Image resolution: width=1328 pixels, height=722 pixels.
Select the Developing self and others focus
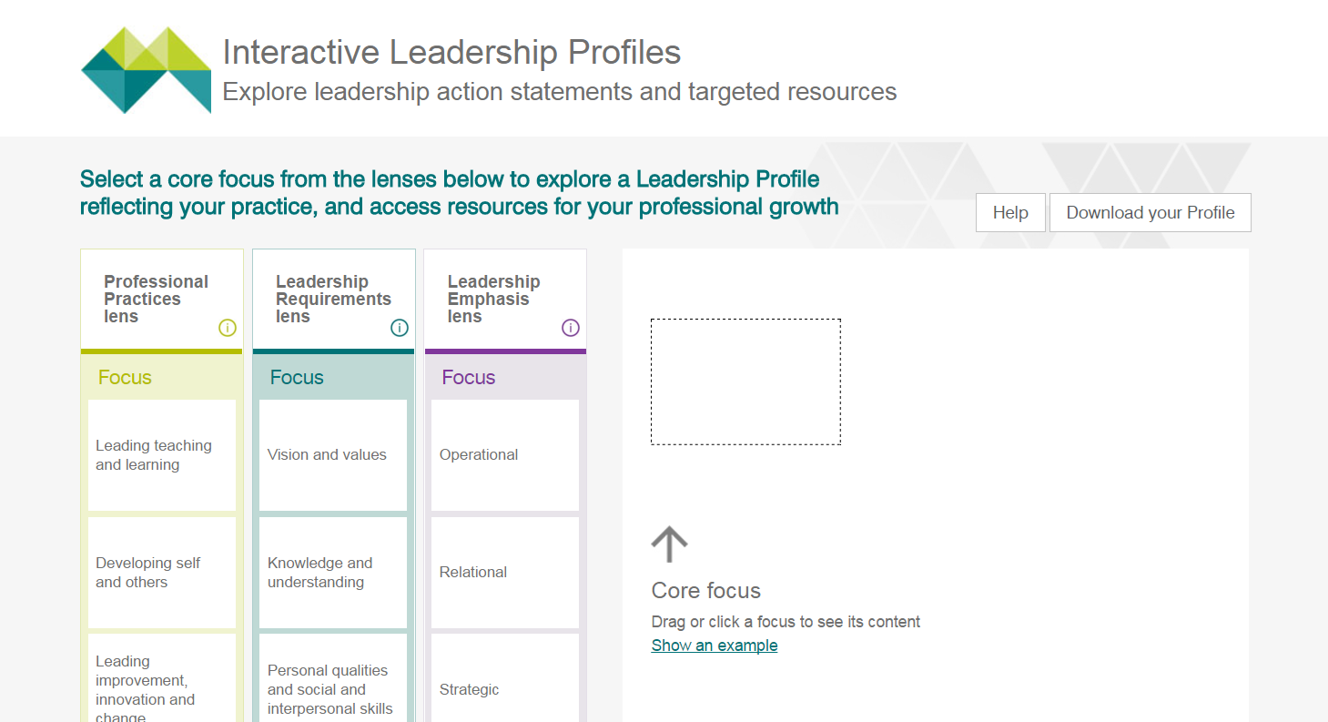tap(161, 573)
